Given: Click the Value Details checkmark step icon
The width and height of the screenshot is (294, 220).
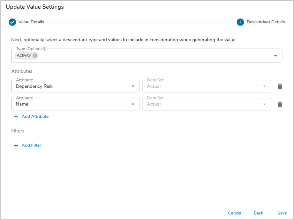Looking at the screenshot, I should tap(12, 22).
